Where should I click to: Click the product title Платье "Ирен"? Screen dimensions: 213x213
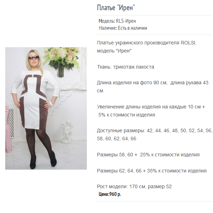116,8
